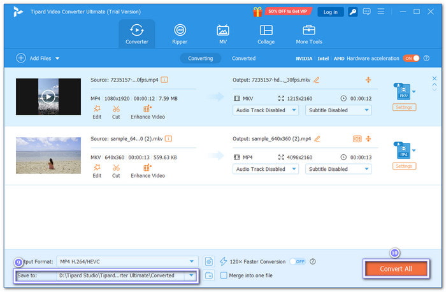Viewport: 446px width, 292px height.
Task: Switch to the Collage tab
Action: 266,34
